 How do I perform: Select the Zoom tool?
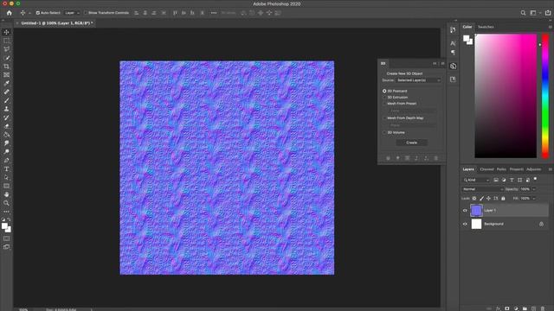click(6, 203)
